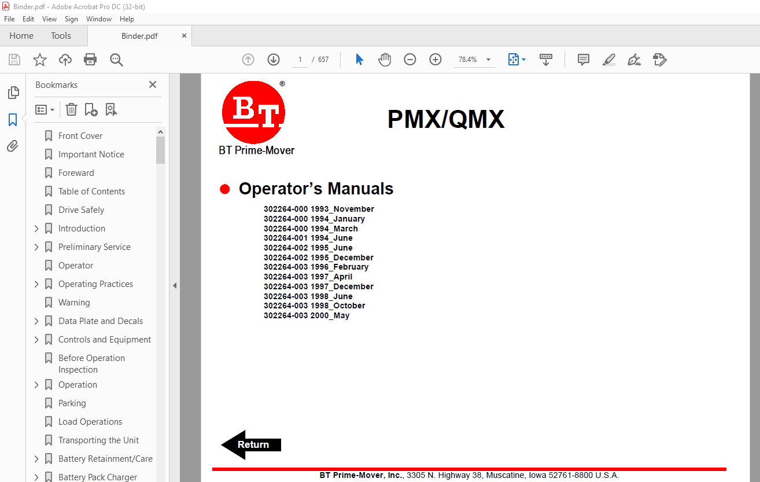The width and height of the screenshot is (760, 482).
Task: Expand the Preliminary Service bookmark
Action: click(36, 247)
